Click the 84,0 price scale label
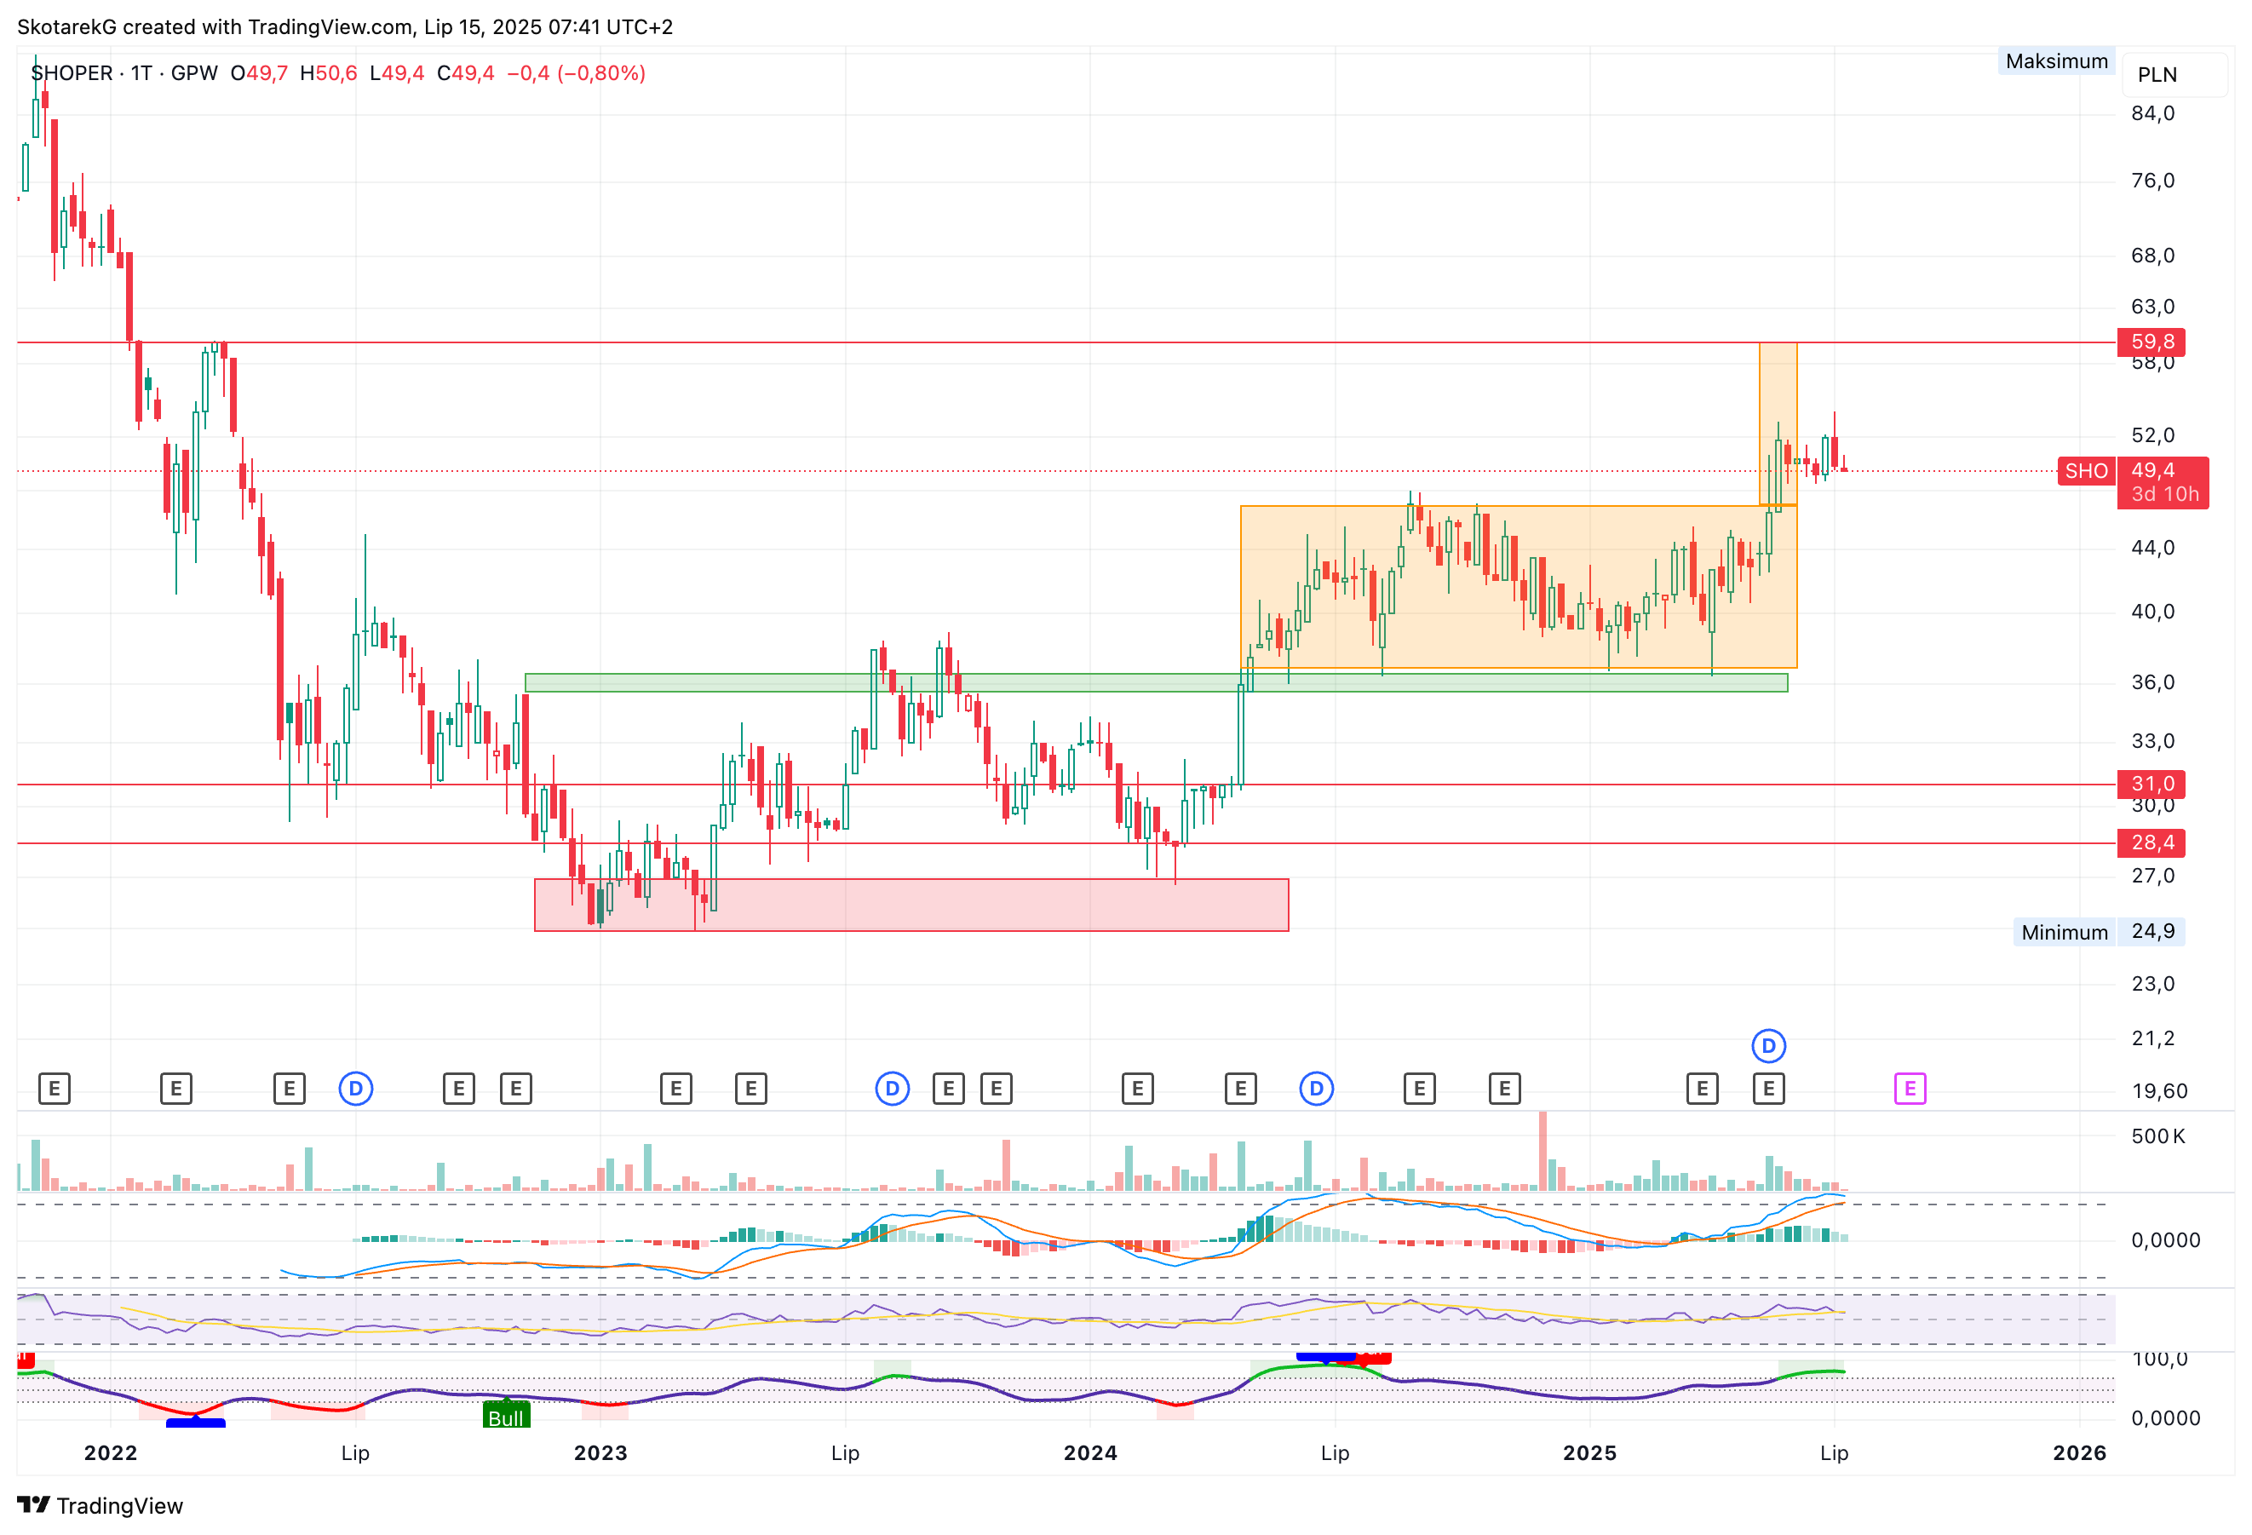2252x1535 pixels. (2152, 113)
